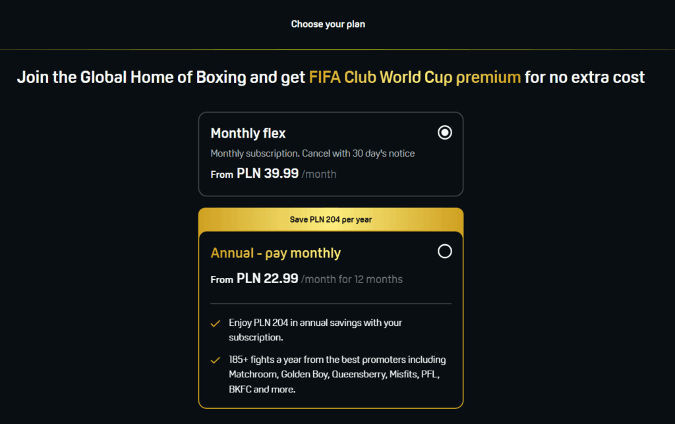This screenshot has width=675, height=424.
Task: Click the PLN 39.99 monthly price
Action: click(268, 173)
